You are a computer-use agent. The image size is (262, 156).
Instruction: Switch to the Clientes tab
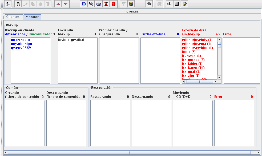pyautogui.click(x=13, y=17)
